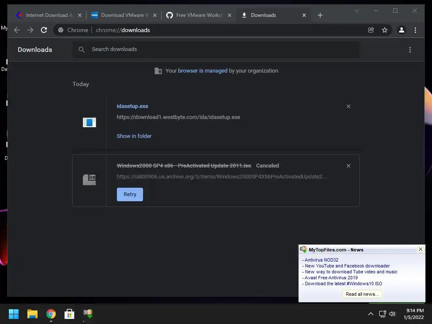Minimize the Chrome window
This screenshot has width=432, height=324.
point(376,11)
